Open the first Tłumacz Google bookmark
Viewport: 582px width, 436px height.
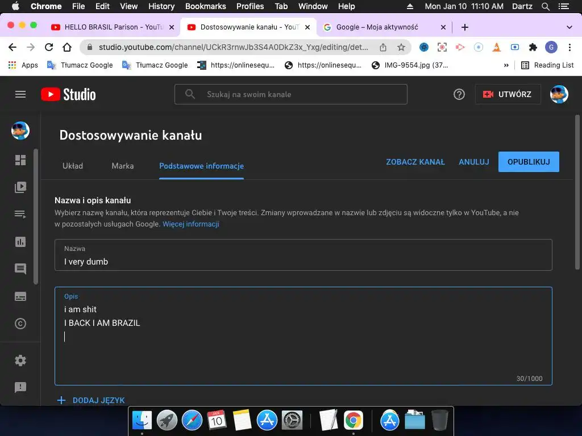coord(80,65)
